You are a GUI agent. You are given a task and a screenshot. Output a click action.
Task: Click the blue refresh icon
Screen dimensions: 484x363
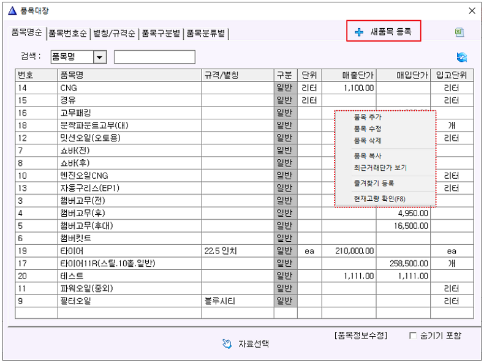[x=462, y=57]
